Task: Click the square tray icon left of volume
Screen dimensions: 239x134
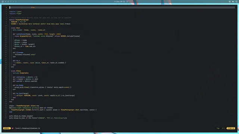Action: (230, 1)
